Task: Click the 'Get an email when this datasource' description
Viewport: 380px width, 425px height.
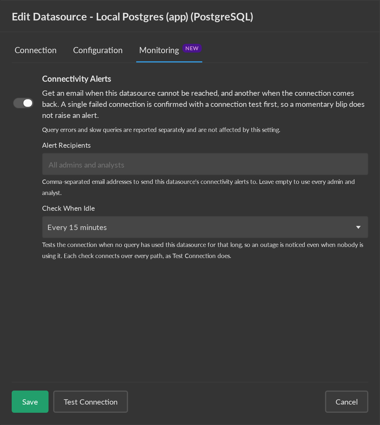Action: (x=203, y=104)
